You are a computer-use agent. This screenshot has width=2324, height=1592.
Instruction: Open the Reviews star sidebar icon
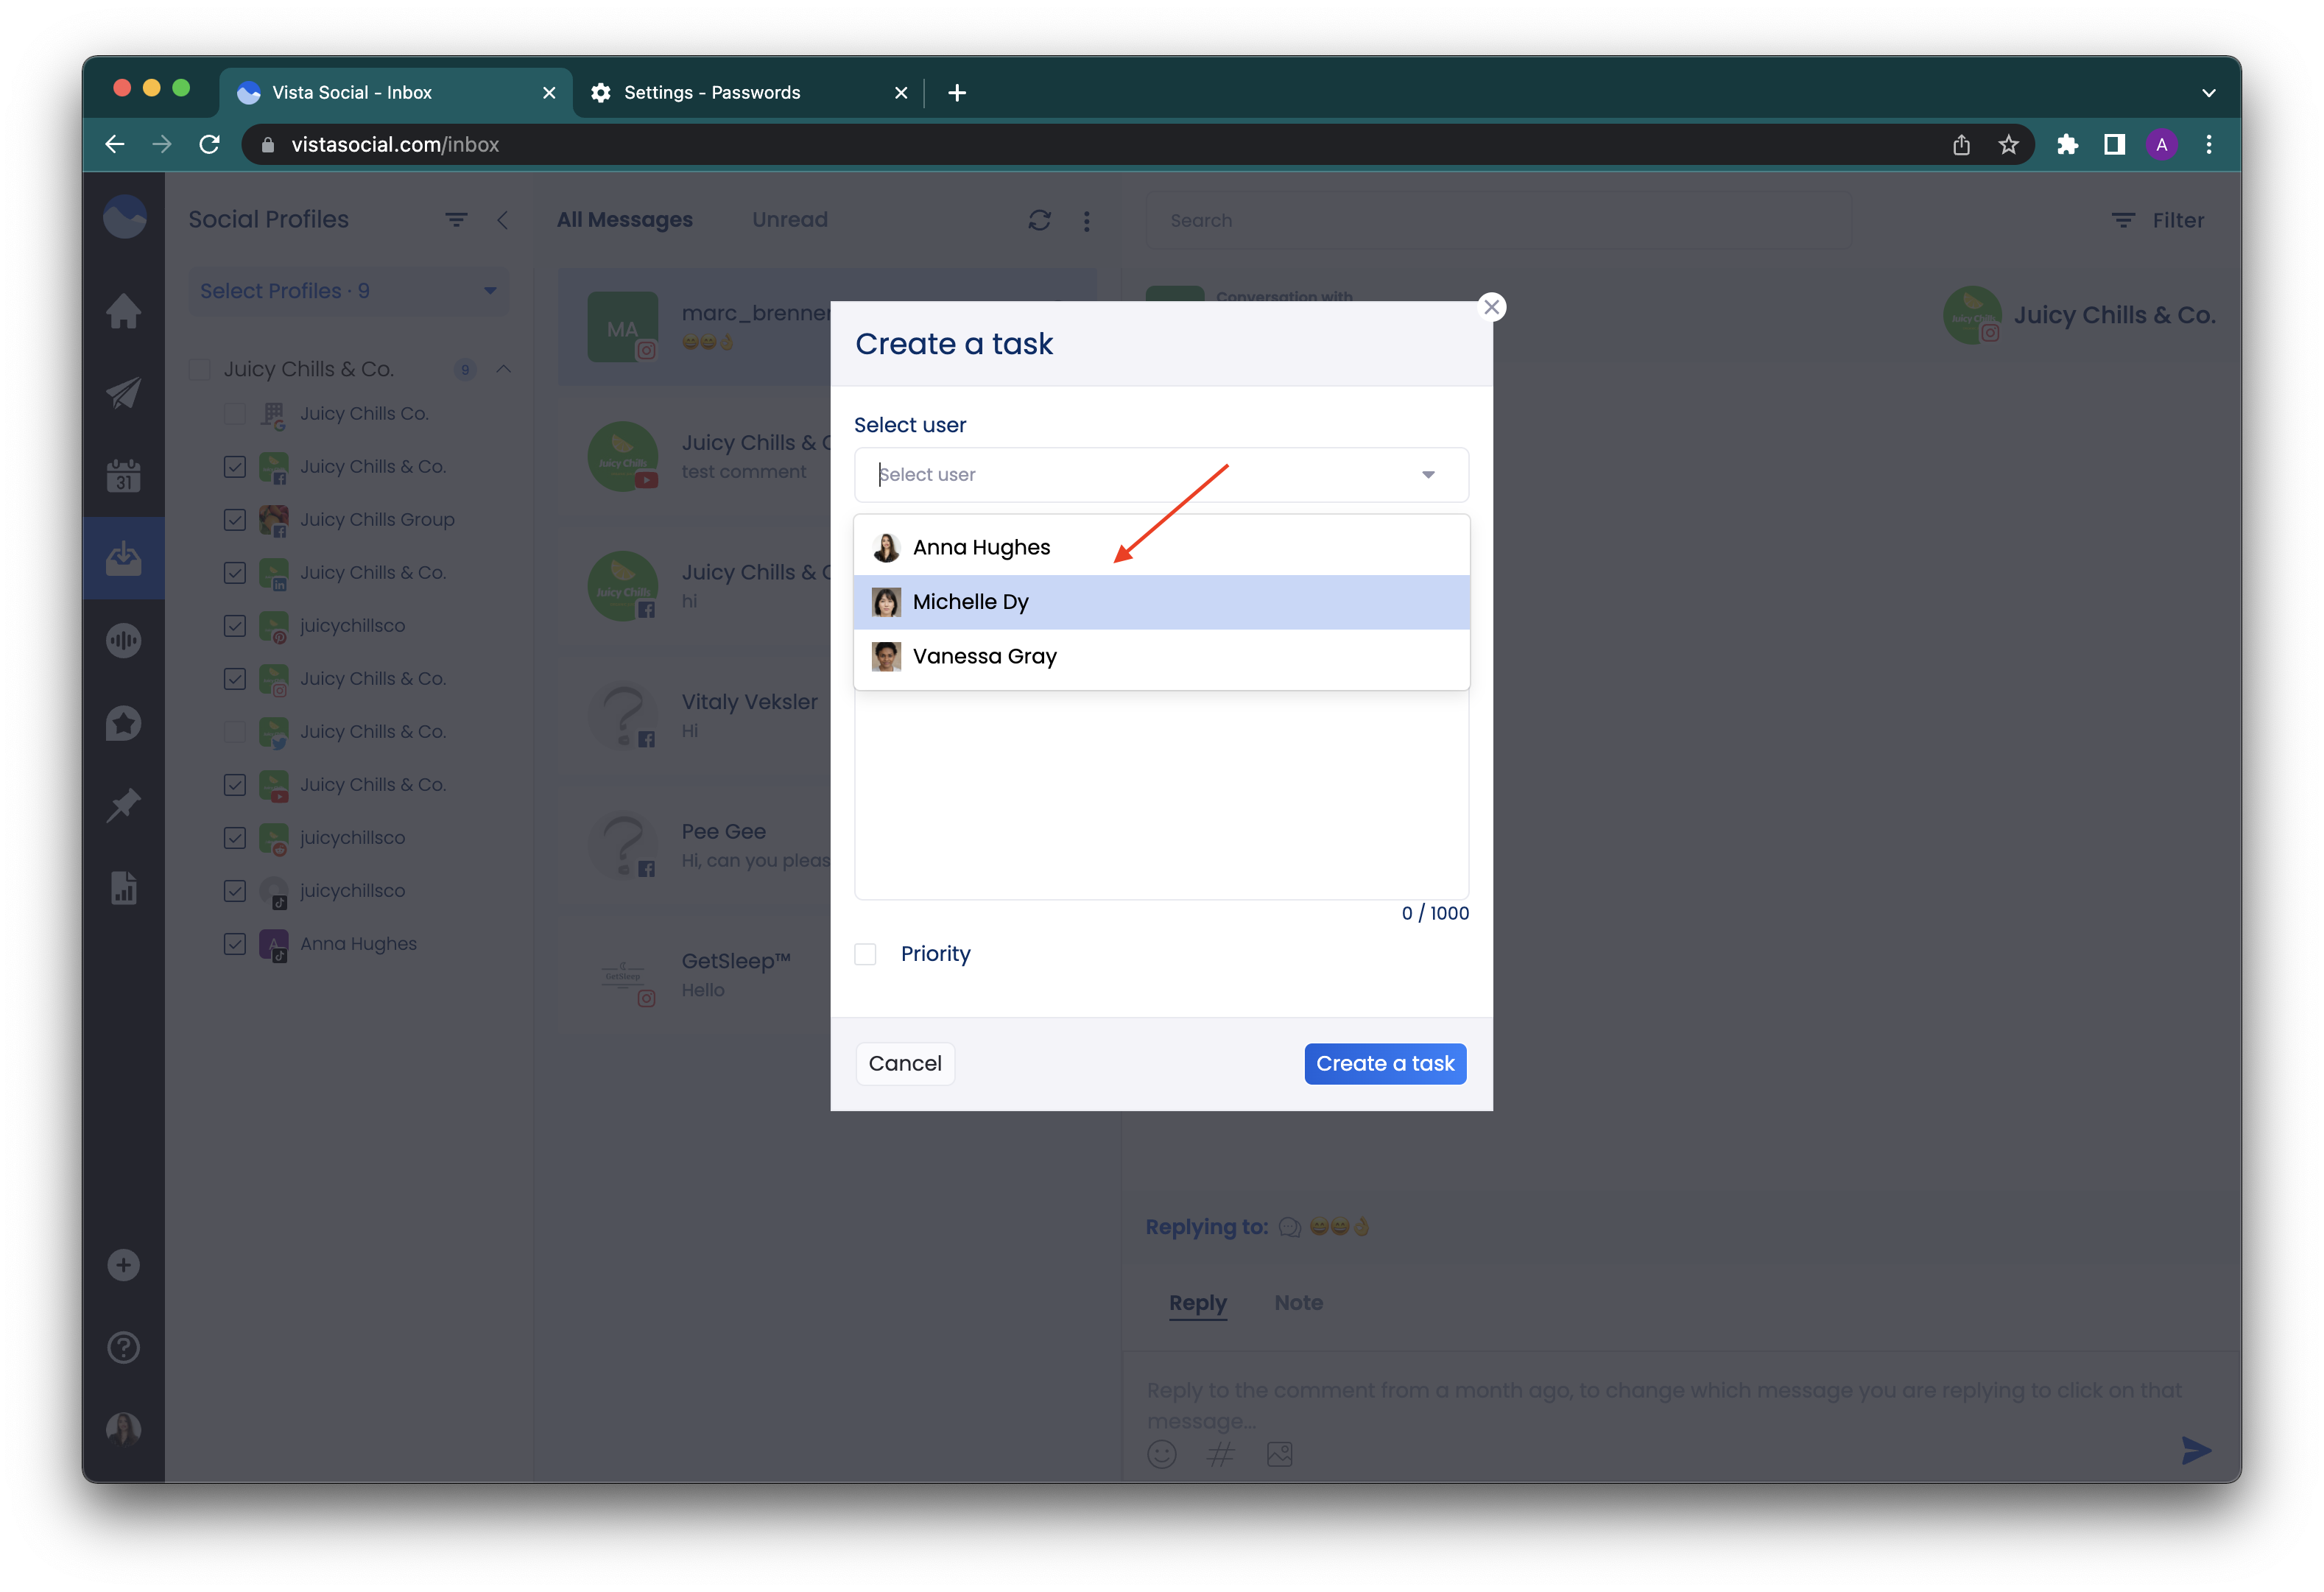124,723
